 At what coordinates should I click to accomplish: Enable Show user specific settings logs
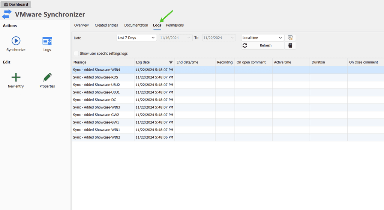76,53
